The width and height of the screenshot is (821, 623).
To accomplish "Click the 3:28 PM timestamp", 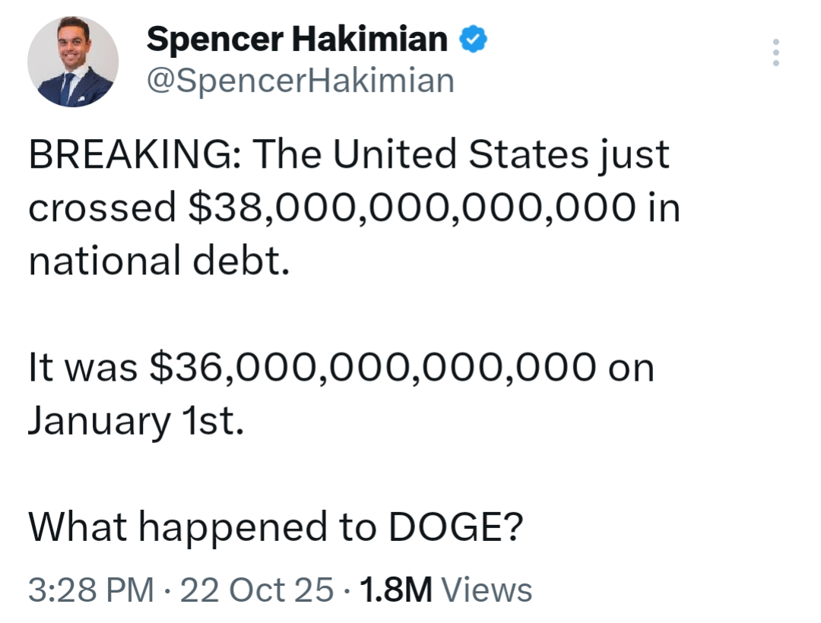I will [90, 590].
